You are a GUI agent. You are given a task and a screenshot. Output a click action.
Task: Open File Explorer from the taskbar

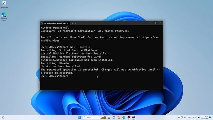click(x=119, y=117)
